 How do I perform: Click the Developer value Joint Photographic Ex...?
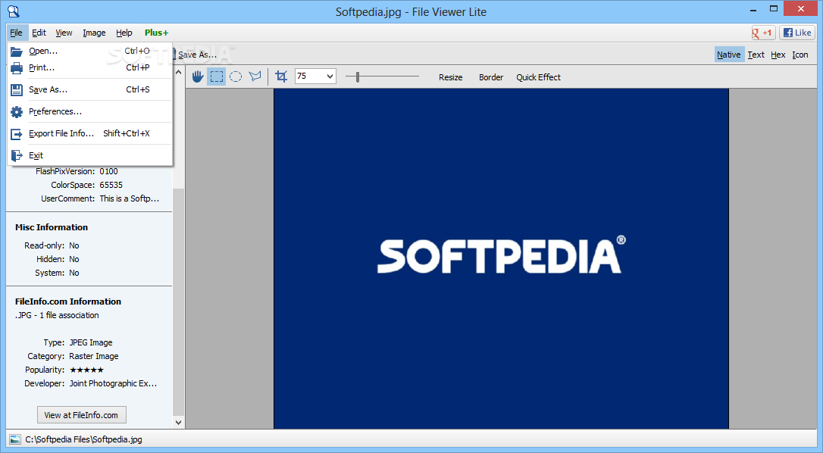[114, 383]
